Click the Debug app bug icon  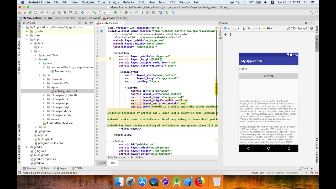coord(126,12)
